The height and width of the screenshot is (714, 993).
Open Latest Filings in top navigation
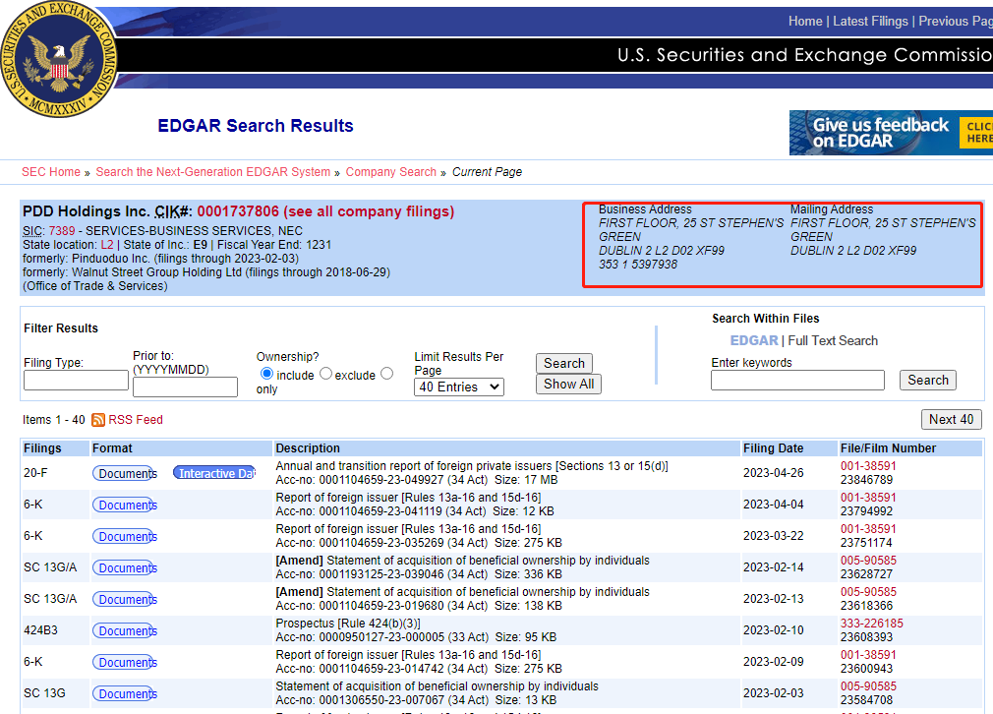(x=870, y=21)
